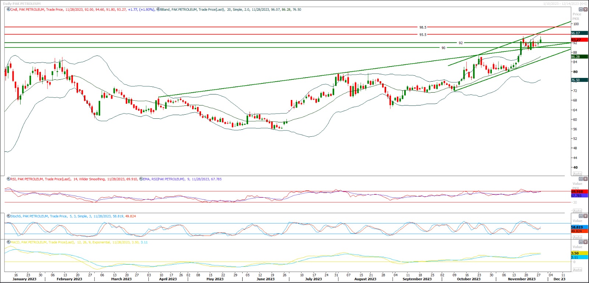Viewport: 589px width, 283px height.
Task: Click February 2023 on the time axis
Action: point(70,279)
